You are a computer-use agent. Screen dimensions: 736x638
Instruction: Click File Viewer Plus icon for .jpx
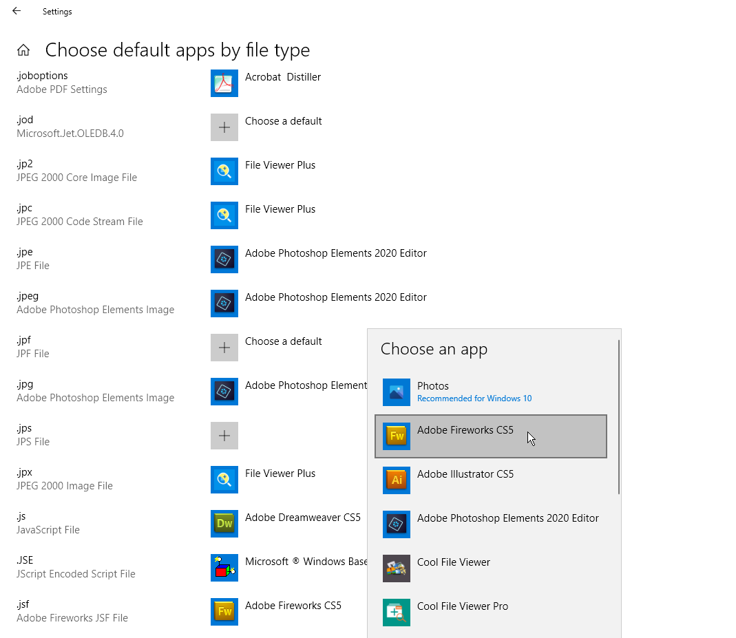tap(224, 480)
